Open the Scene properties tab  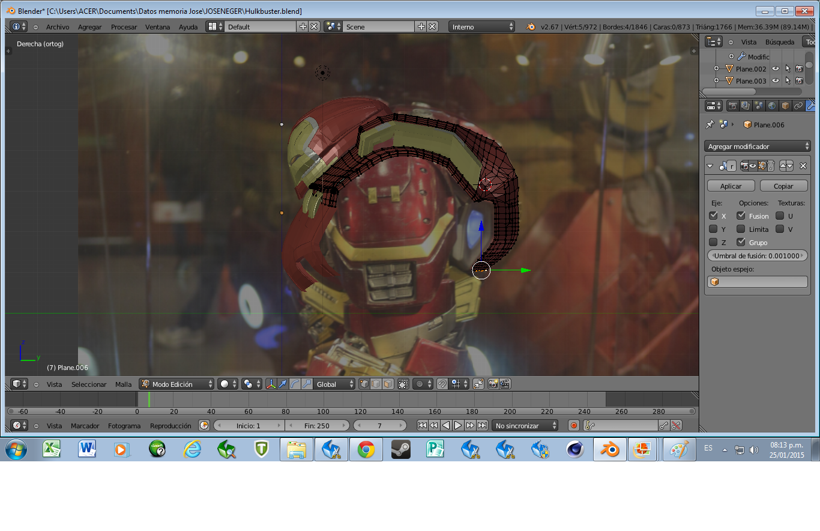tap(759, 106)
